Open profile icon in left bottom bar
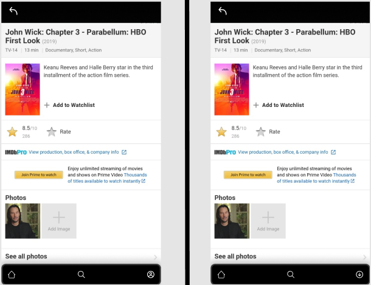 [151, 275]
